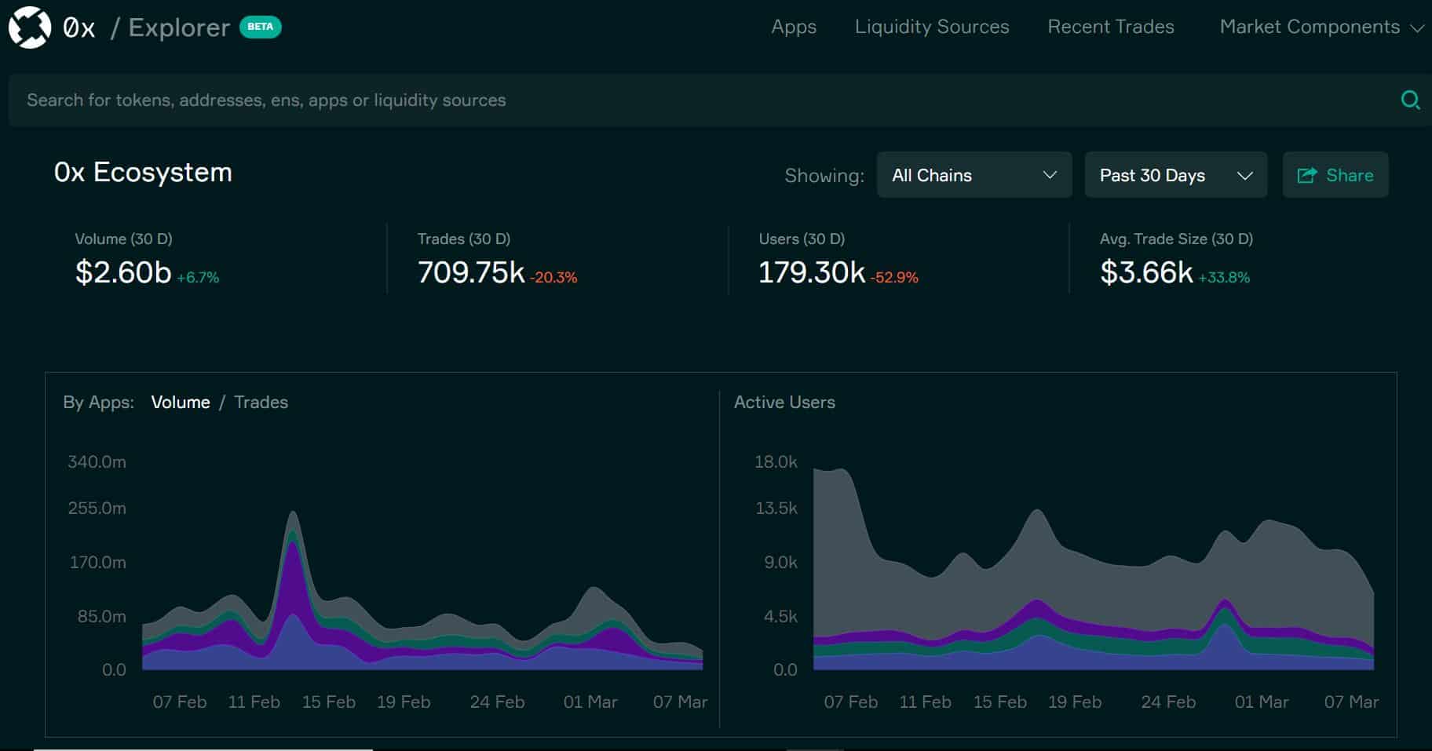Open the Past 30 Days dropdown
This screenshot has height=751, width=1432.
[1175, 175]
